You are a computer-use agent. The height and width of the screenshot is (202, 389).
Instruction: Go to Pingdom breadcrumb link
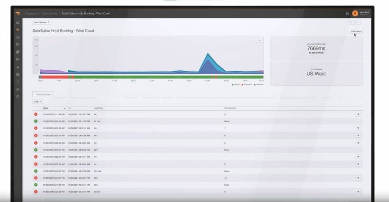coord(31,13)
